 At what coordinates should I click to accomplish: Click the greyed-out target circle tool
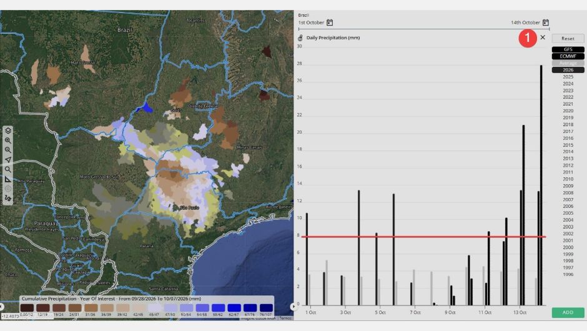pos(8,189)
